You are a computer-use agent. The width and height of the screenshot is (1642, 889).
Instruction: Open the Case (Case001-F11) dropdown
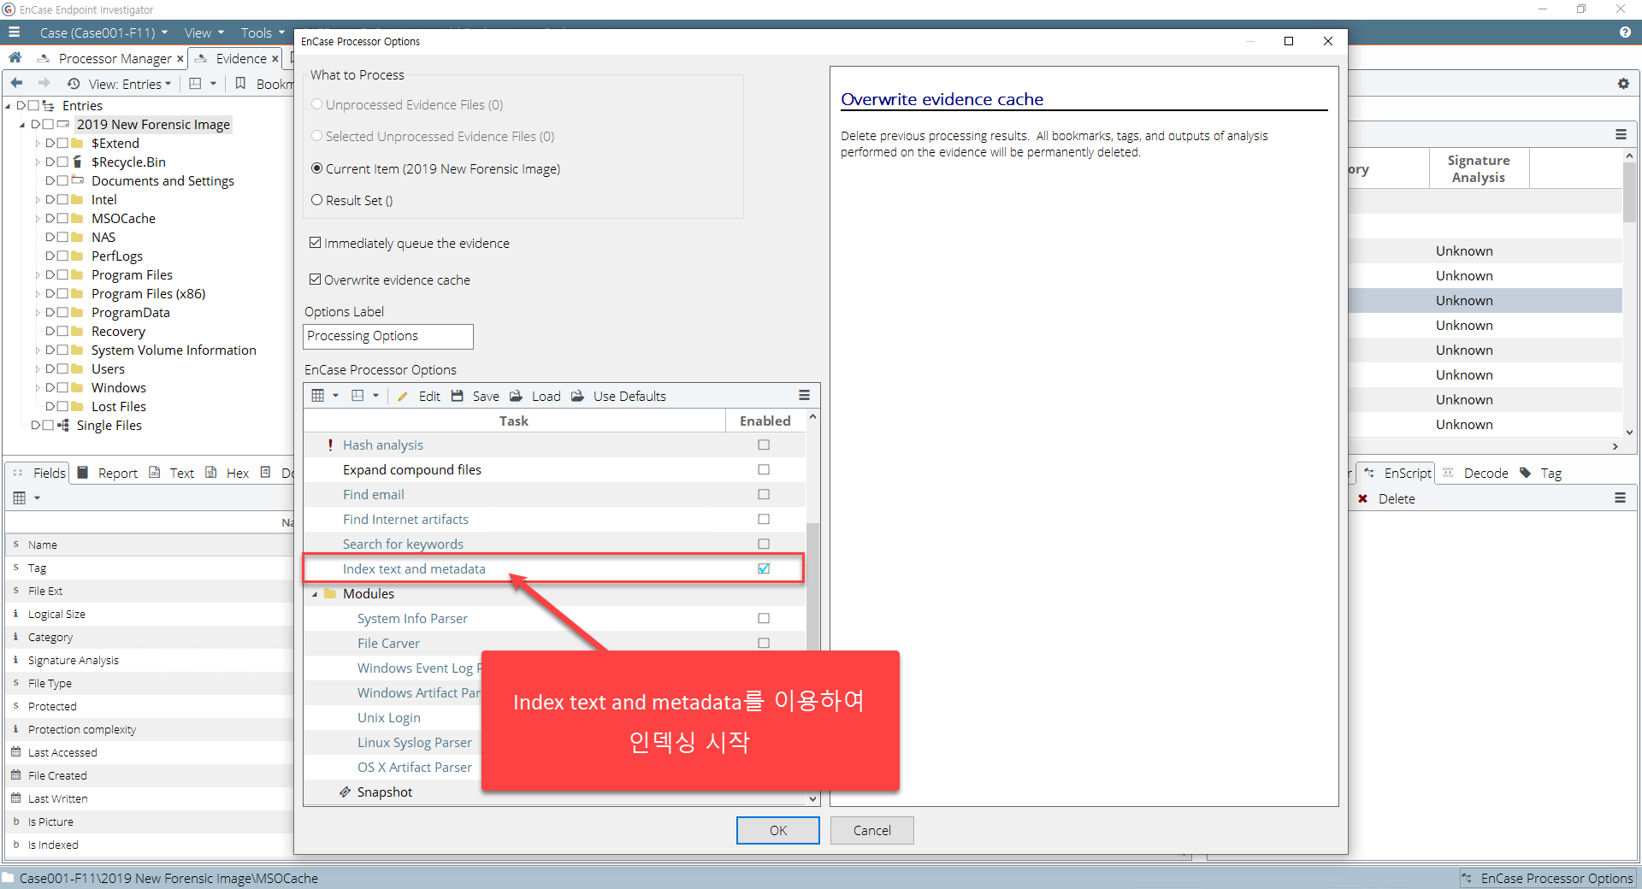[103, 32]
